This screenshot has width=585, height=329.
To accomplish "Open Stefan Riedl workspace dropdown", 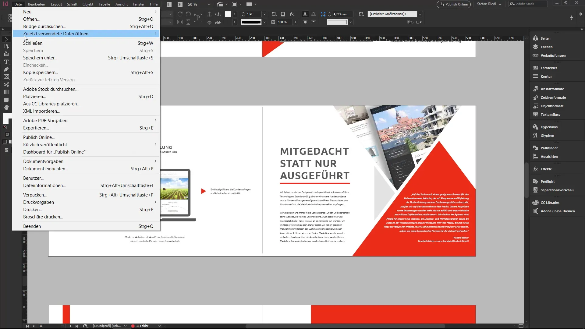I will pos(489,4).
